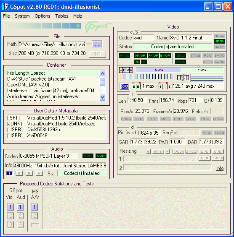Click the PB packed bitstream indicator
The height and width of the screenshot is (237, 234).
[x=137, y=62]
